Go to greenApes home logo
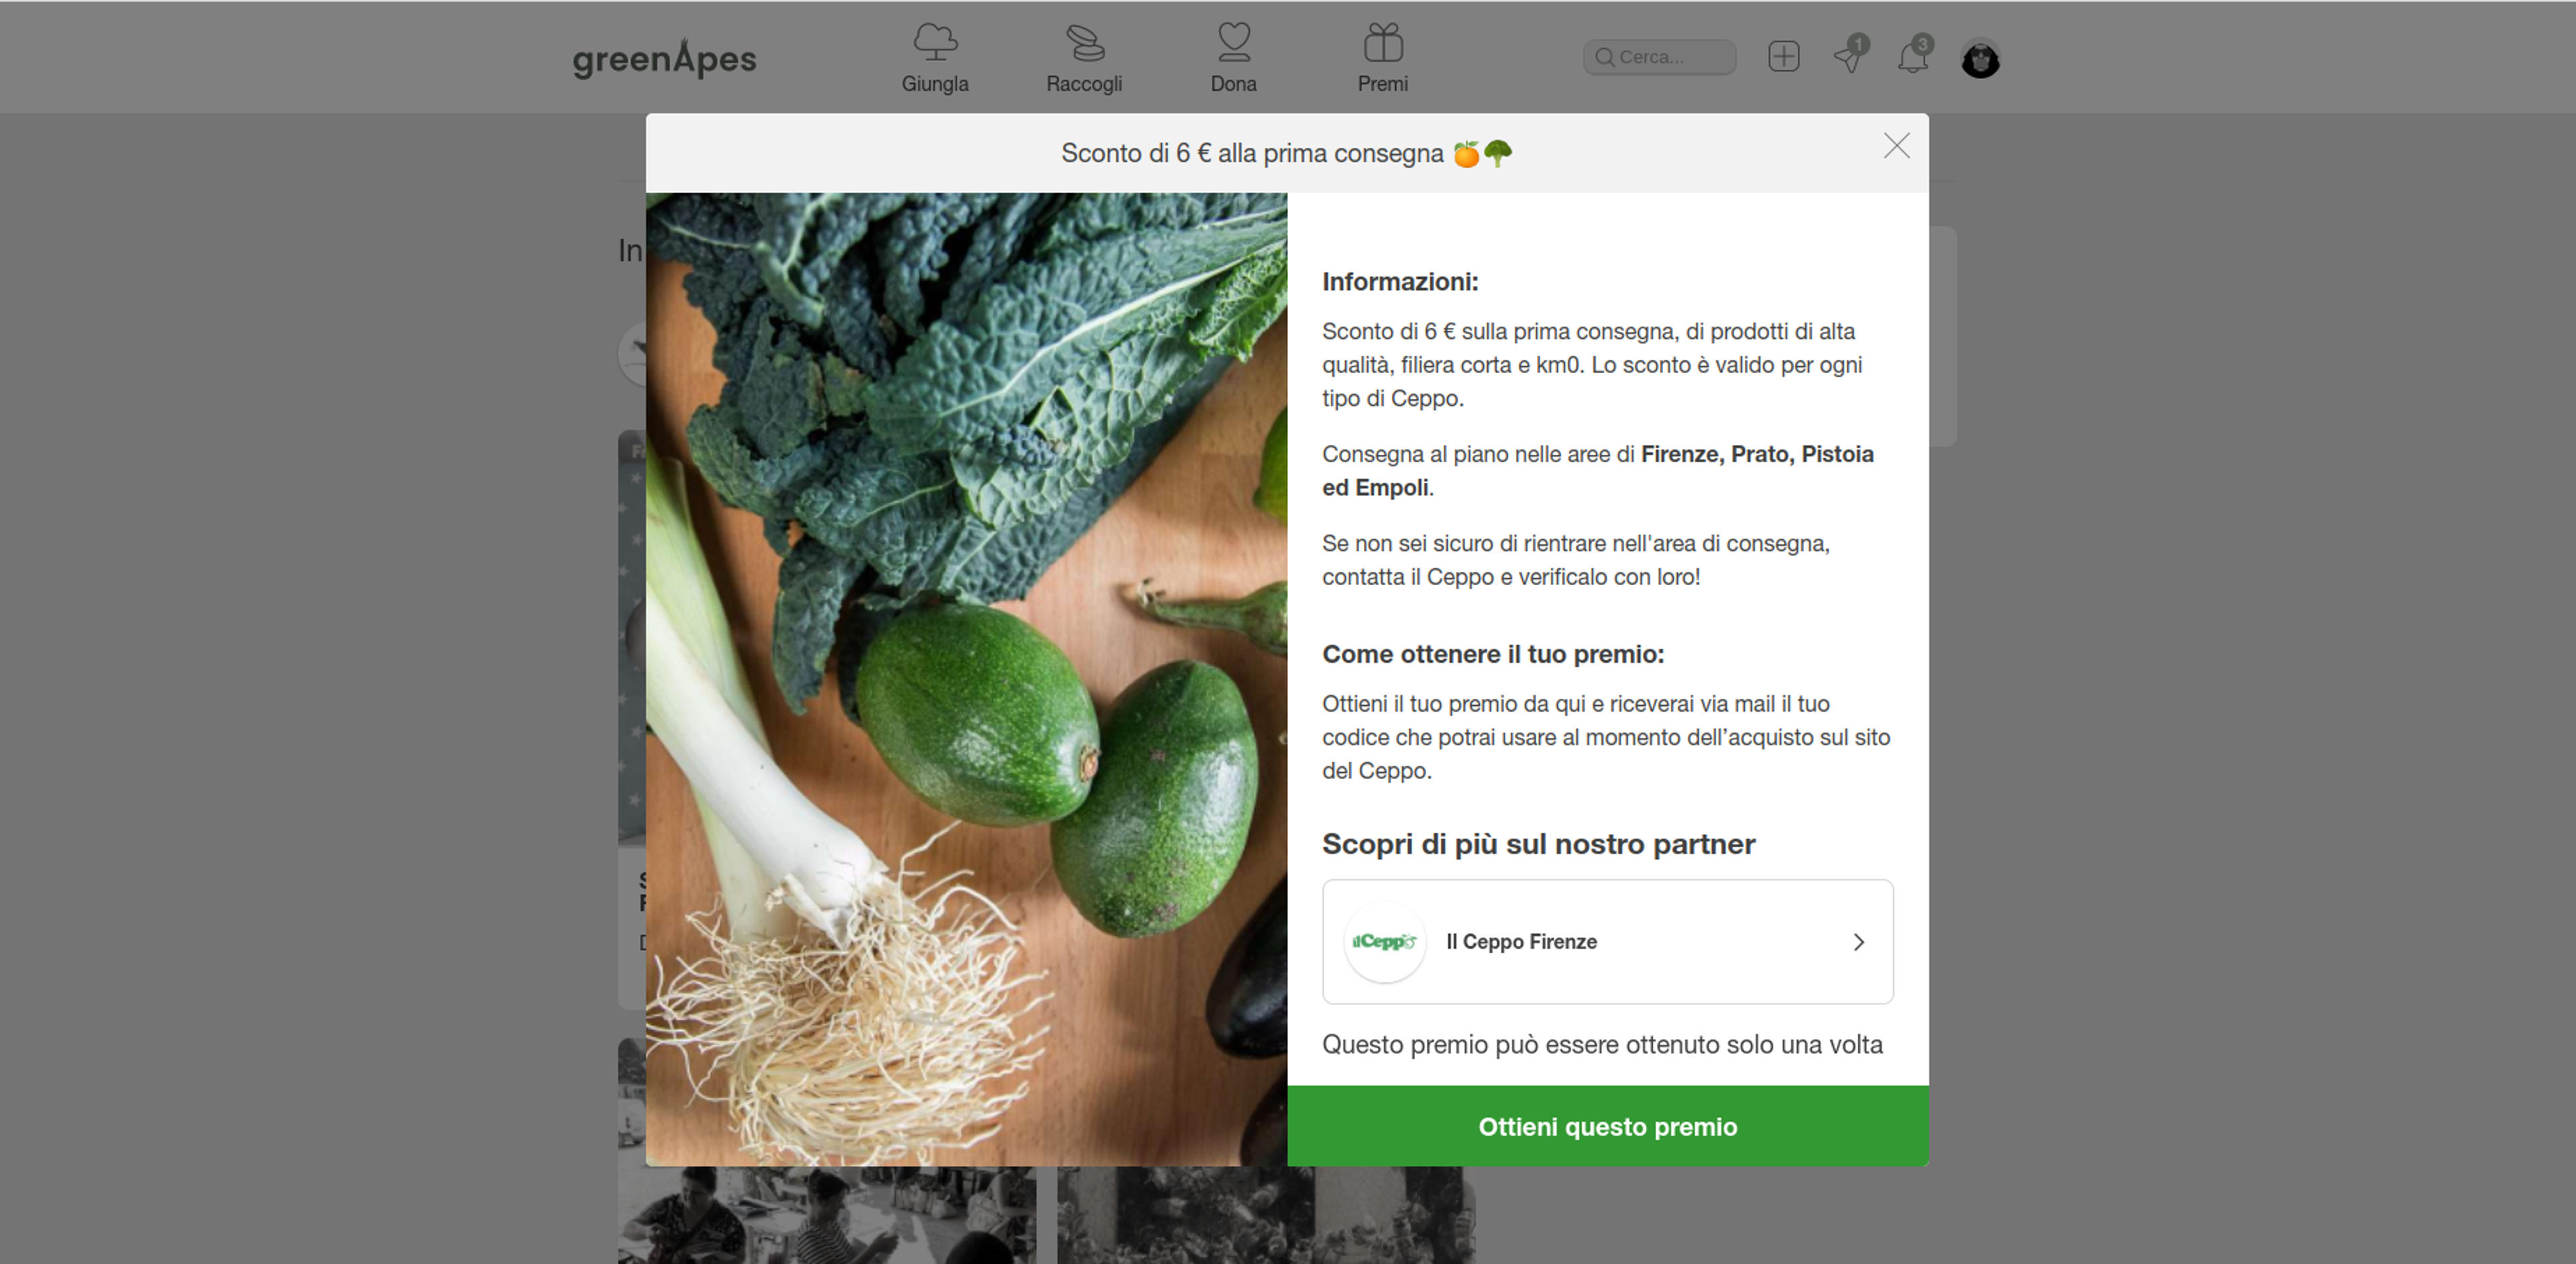 pos(664,58)
